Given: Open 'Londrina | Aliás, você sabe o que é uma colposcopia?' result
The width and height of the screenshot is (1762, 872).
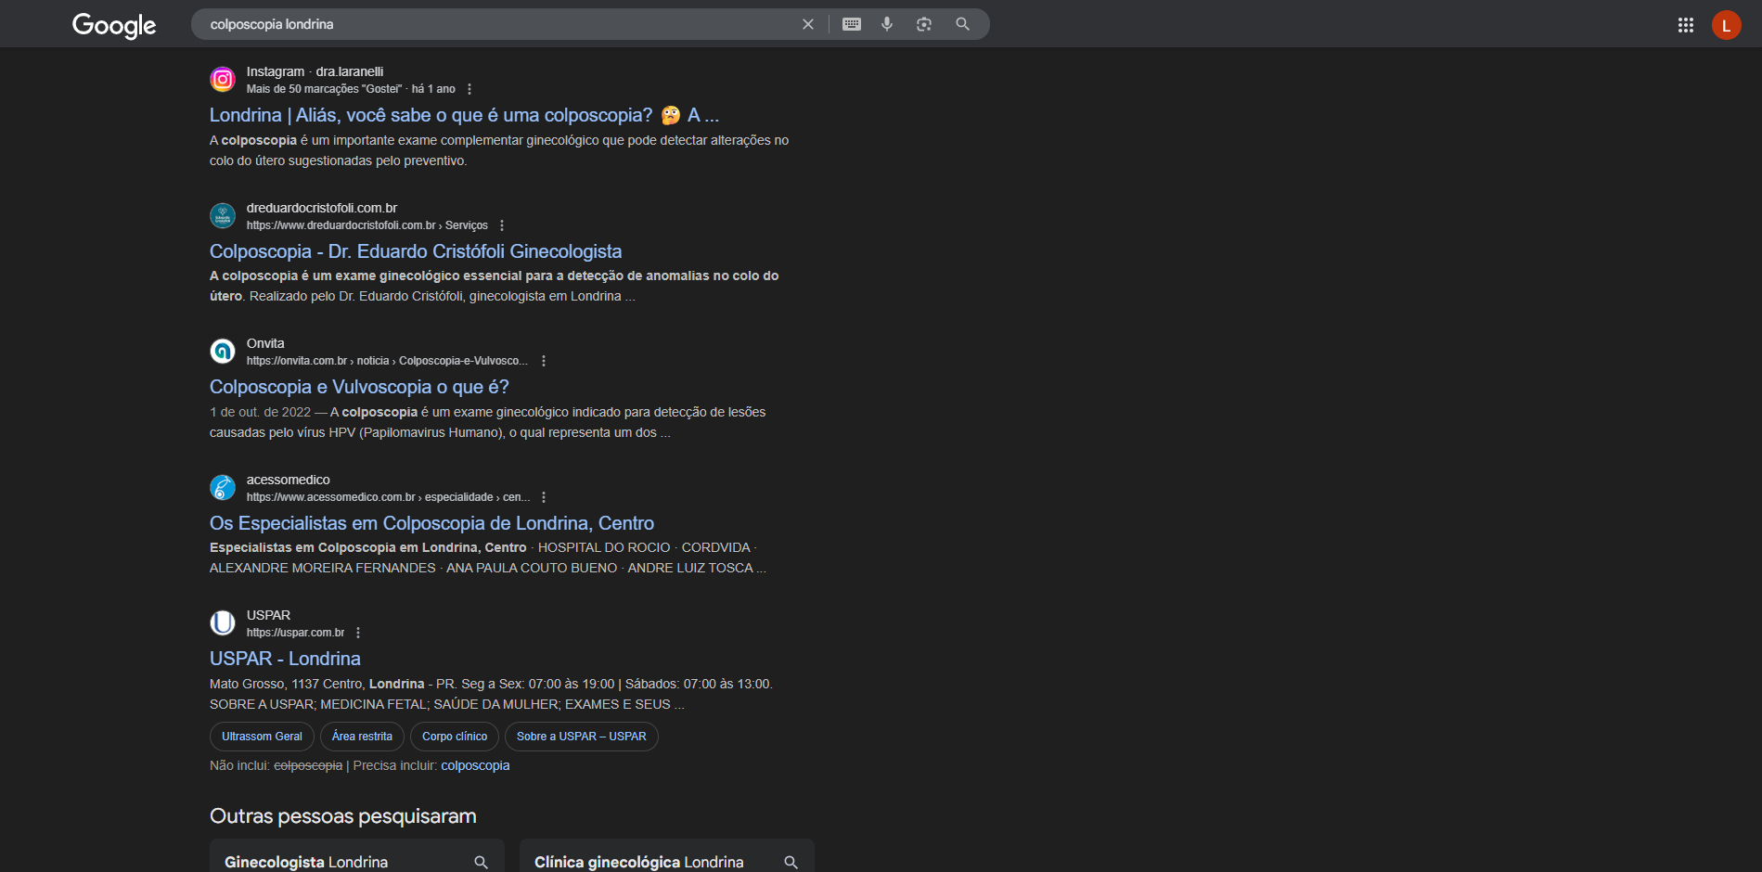Looking at the screenshot, I should [464, 115].
